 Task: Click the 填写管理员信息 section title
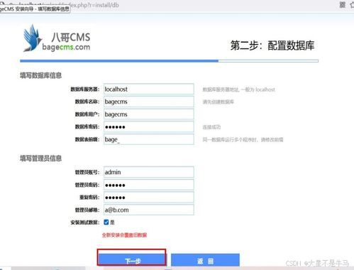click(40, 158)
